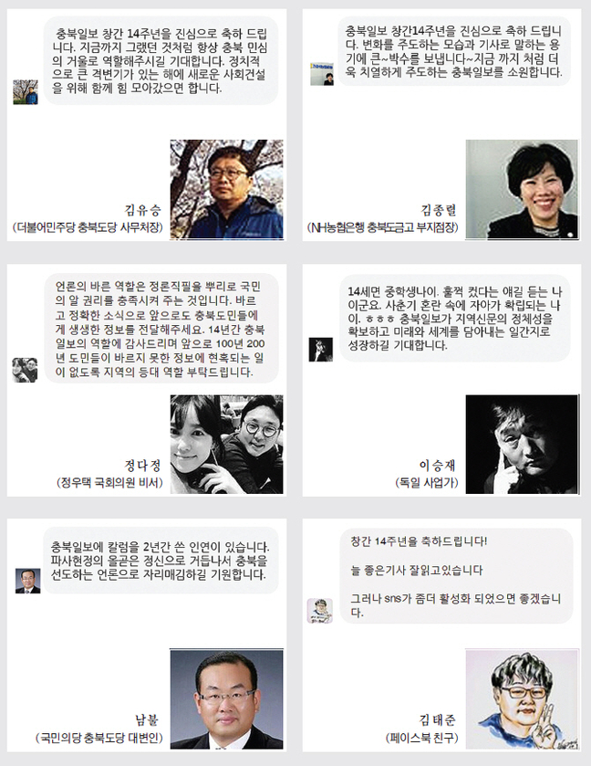
Task: Click the 정우택 국회의원 비서 caption
Action: pos(109,483)
